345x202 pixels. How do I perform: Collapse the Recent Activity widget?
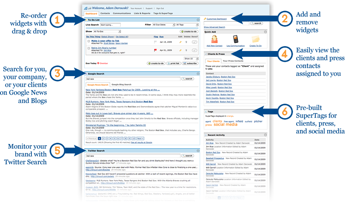click(x=265, y=135)
